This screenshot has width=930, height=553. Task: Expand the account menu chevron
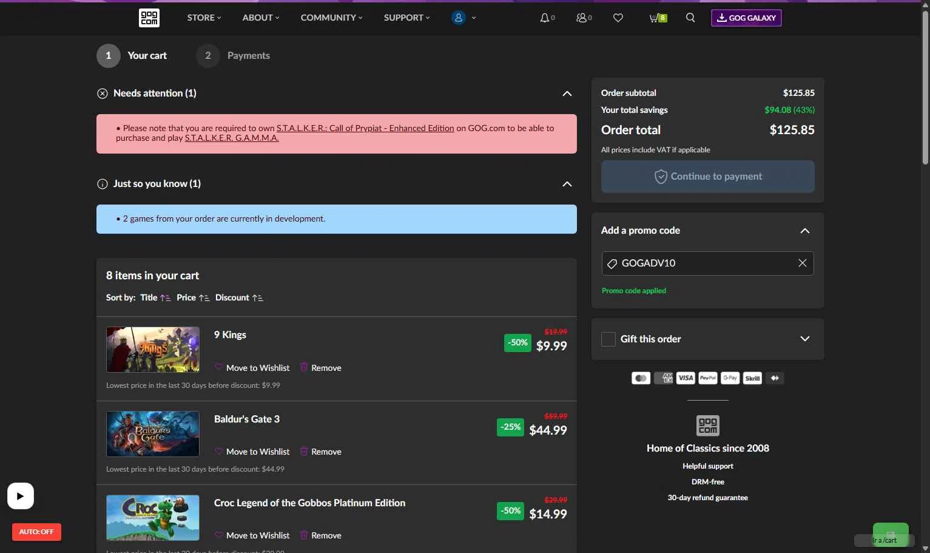(474, 18)
